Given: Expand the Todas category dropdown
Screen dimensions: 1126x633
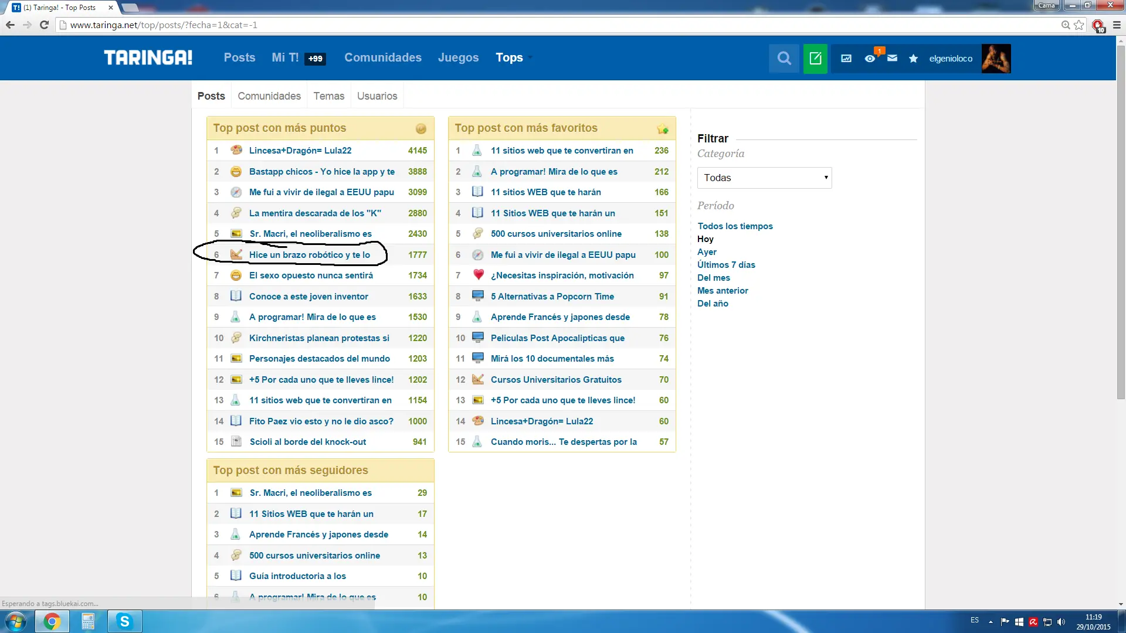Looking at the screenshot, I should (764, 178).
